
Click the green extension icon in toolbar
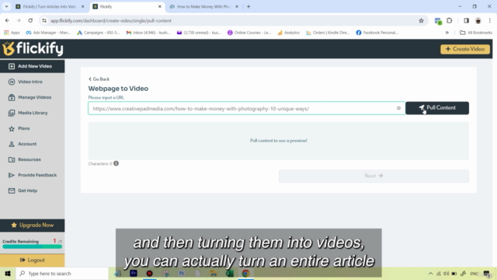coord(438,21)
